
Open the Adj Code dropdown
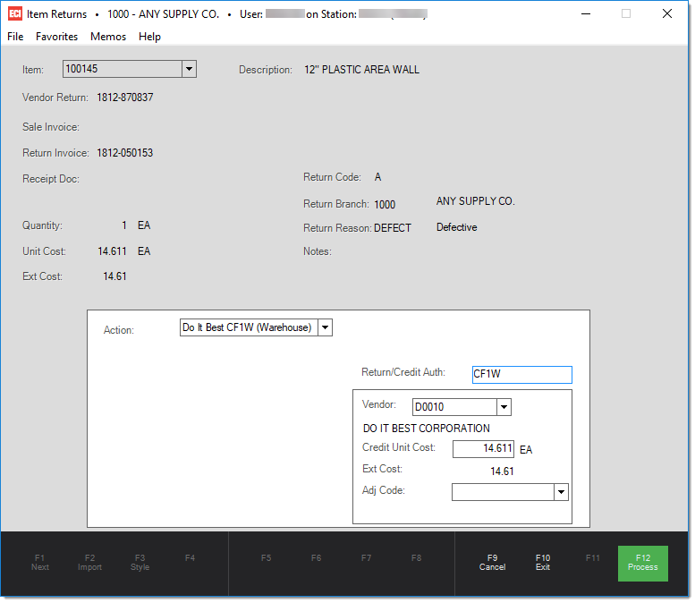(561, 492)
